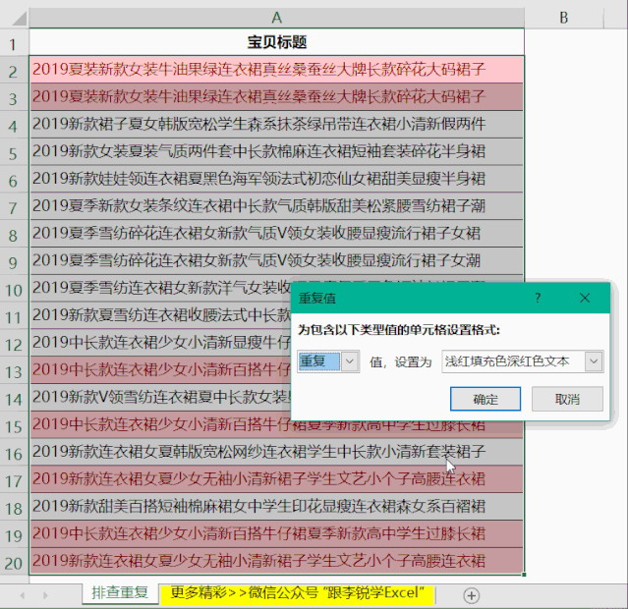This screenshot has width=628, height=609.
Task: Select row 13 header
Action: tap(14, 372)
